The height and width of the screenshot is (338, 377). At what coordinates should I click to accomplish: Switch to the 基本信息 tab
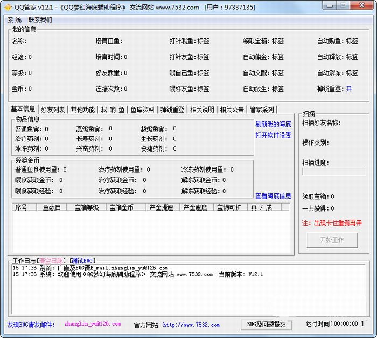point(23,109)
